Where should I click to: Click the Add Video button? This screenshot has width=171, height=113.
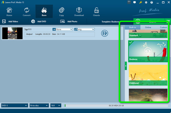tap(10, 21)
